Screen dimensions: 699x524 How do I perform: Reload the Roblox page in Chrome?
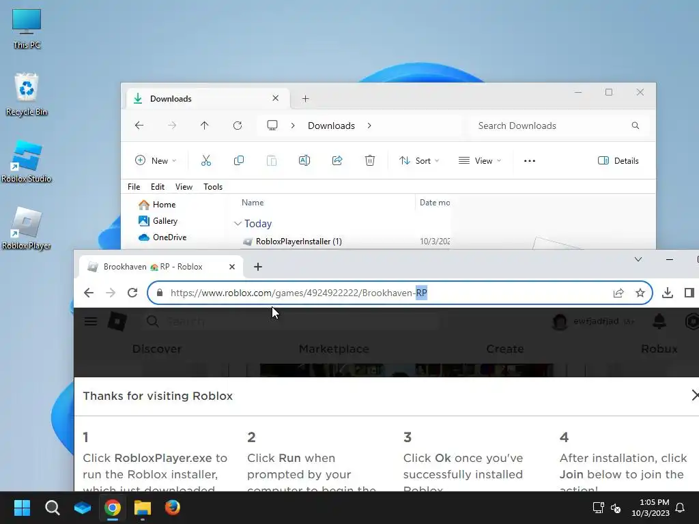click(x=132, y=293)
